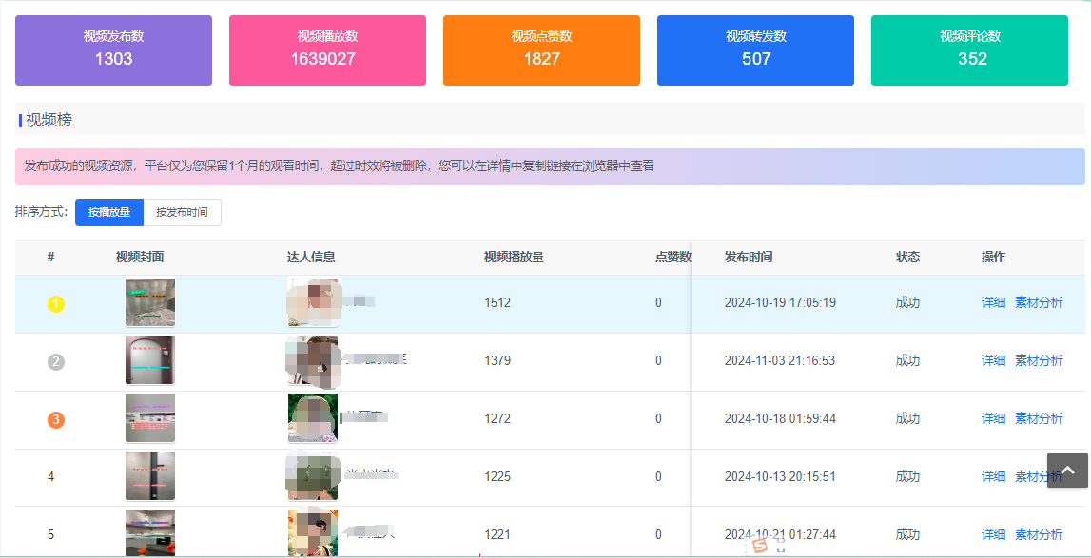Screen dimensions: 1091x558
Task: Click the scroll-to-top arrow button
Action: (1067, 471)
